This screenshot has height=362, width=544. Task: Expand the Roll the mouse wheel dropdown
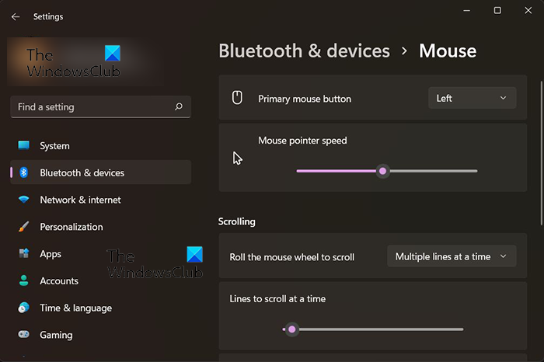pyautogui.click(x=451, y=256)
